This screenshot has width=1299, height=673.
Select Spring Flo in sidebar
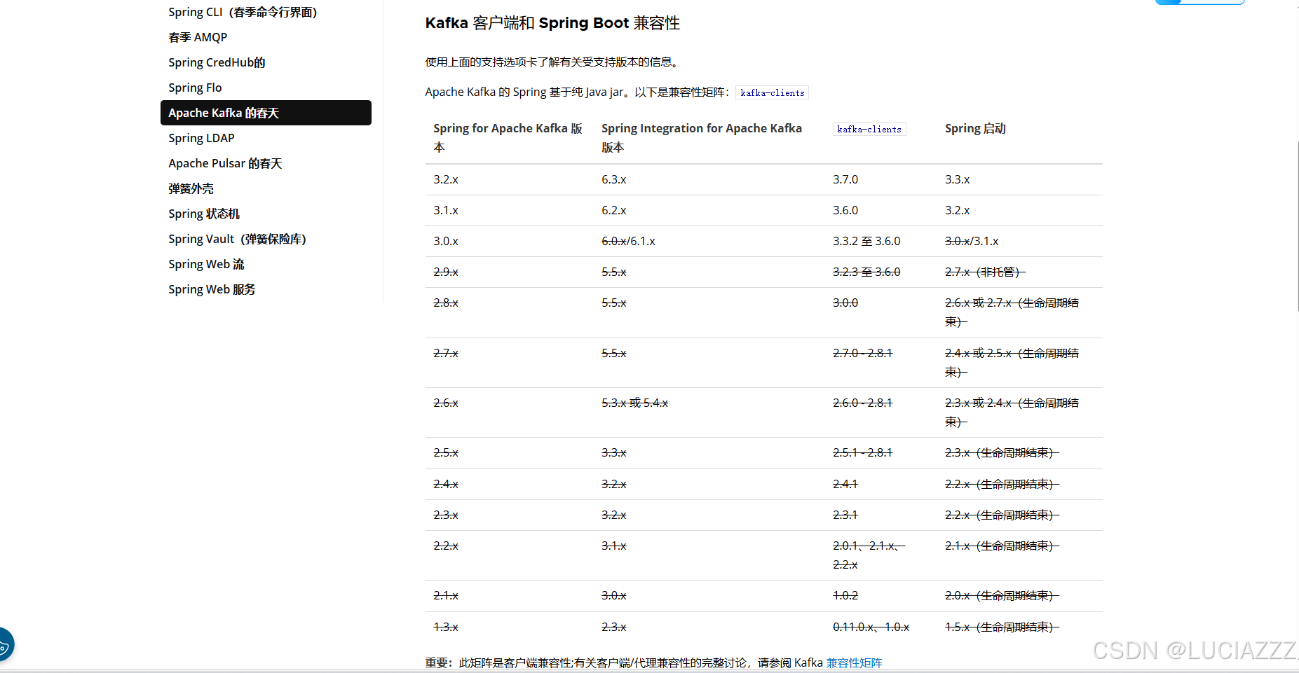point(195,88)
